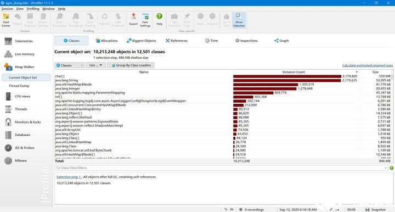
Task: Switch to the Allocations tab
Action: (x=106, y=41)
